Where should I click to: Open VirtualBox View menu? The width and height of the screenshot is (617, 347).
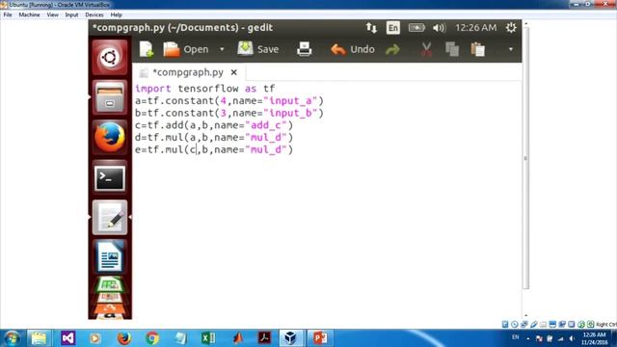(52, 14)
